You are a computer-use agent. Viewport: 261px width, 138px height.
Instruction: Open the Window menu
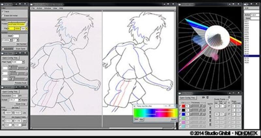[47, 8]
